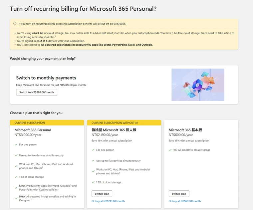The width and height of the screenshot is (253, 210).
Task: Switch plan to 傳統型 Microsoft 365 個人版
Action: point(102,194)
